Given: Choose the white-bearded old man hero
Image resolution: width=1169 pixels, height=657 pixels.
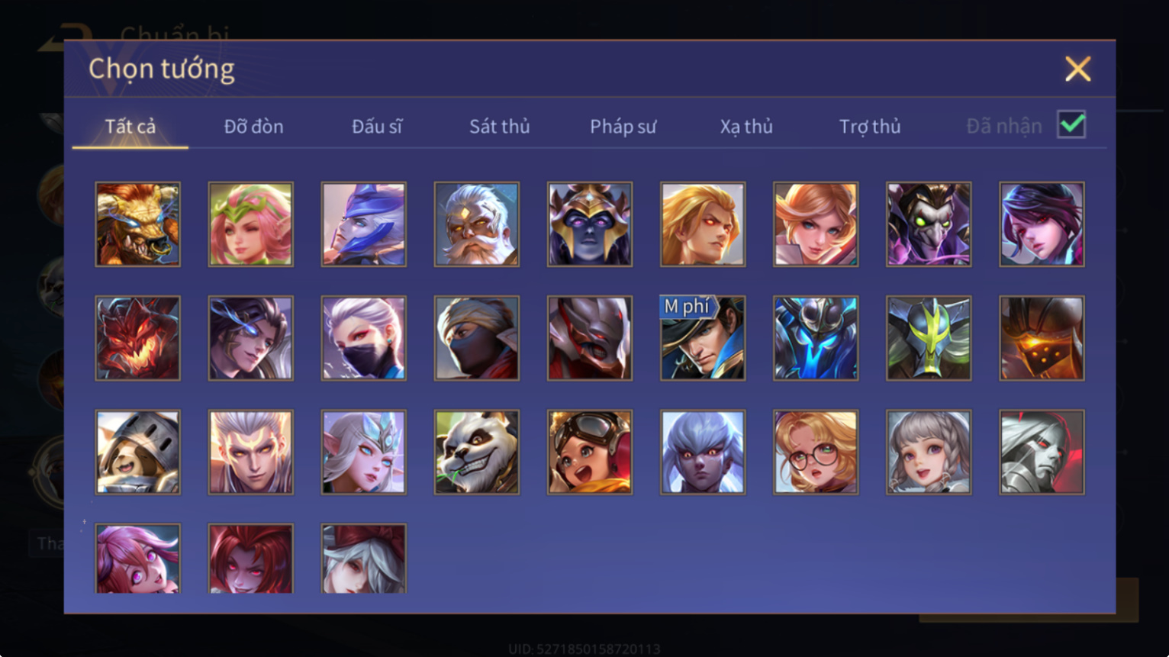Looking at the screenshot, I should [477, 224].
